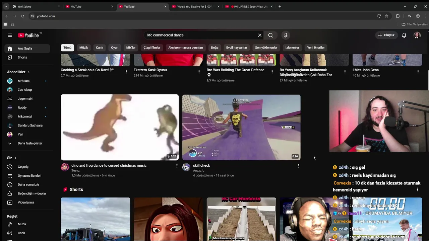
Task: Open options for I Met John Cena video
Action: tap(418, 72)
